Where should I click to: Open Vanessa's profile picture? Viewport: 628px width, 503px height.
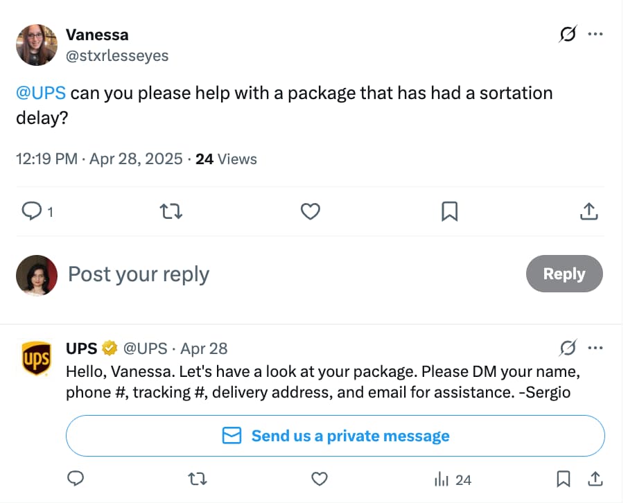(37, 44)
